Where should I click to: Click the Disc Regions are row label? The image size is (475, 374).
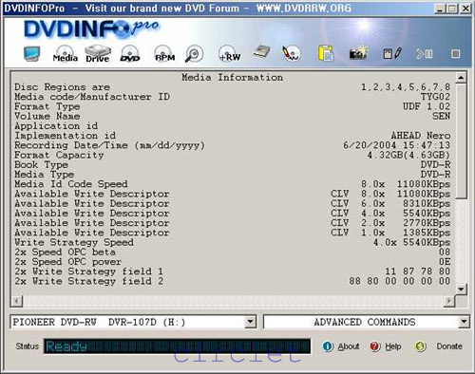(x=62, y=87)
